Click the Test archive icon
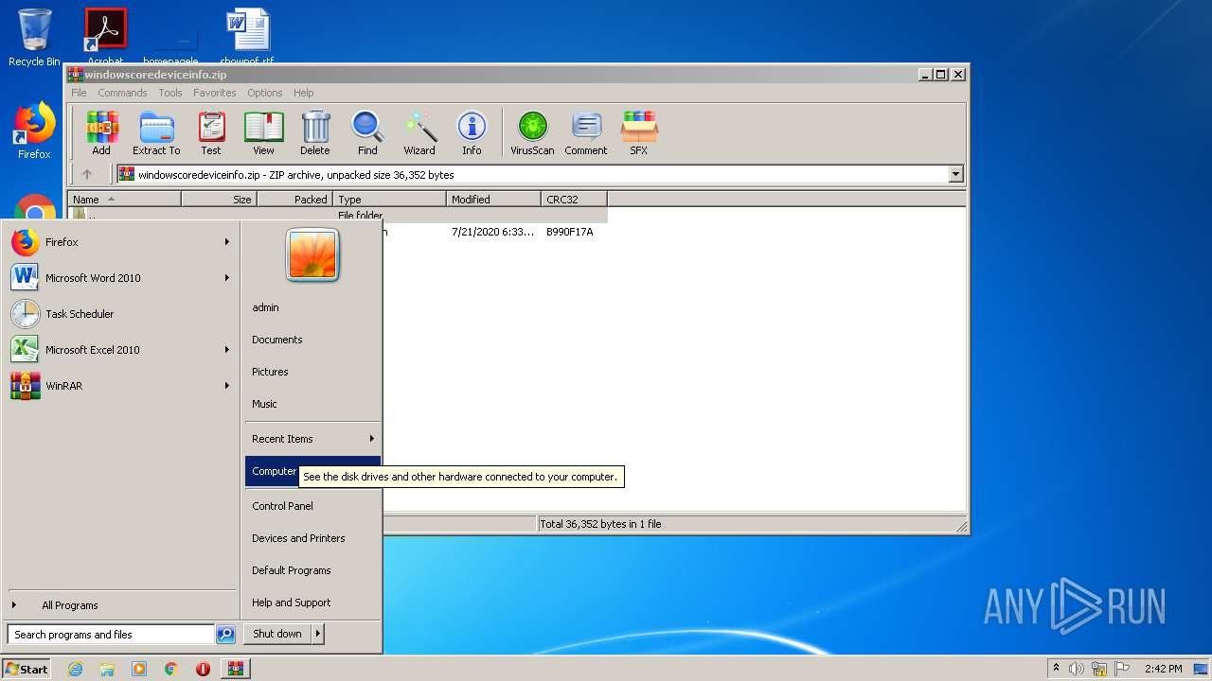1212x681 pixels. tap(211, 133)
